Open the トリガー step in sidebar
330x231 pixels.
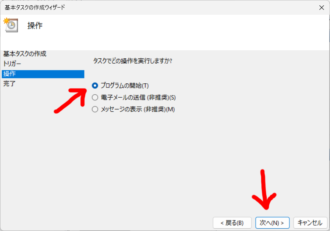point(12,64)
